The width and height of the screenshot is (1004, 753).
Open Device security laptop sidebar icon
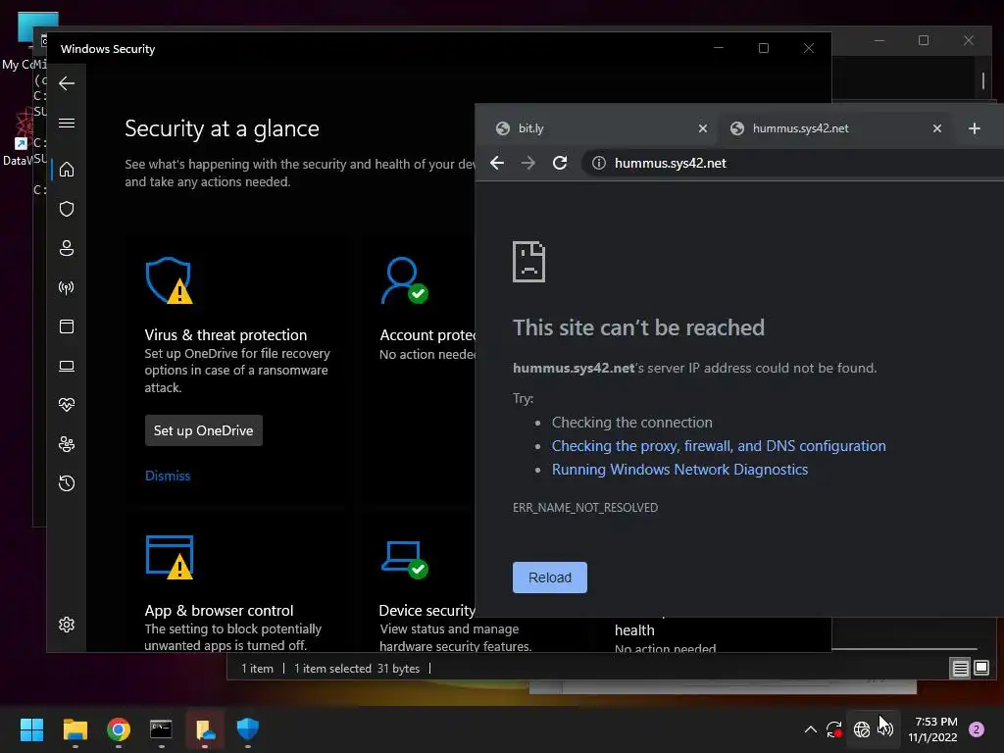coord(67,366)
